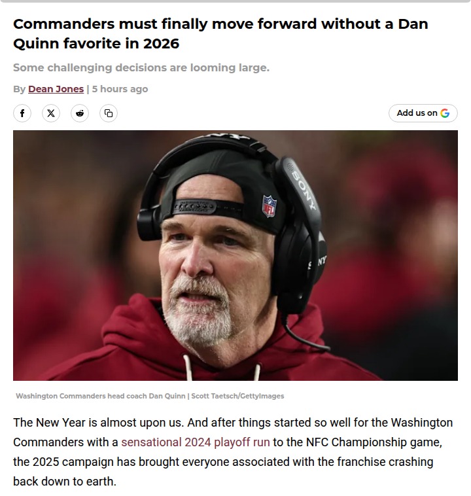
Task: Open author Dean Jones's profile
Action: [x=56, y=89]
